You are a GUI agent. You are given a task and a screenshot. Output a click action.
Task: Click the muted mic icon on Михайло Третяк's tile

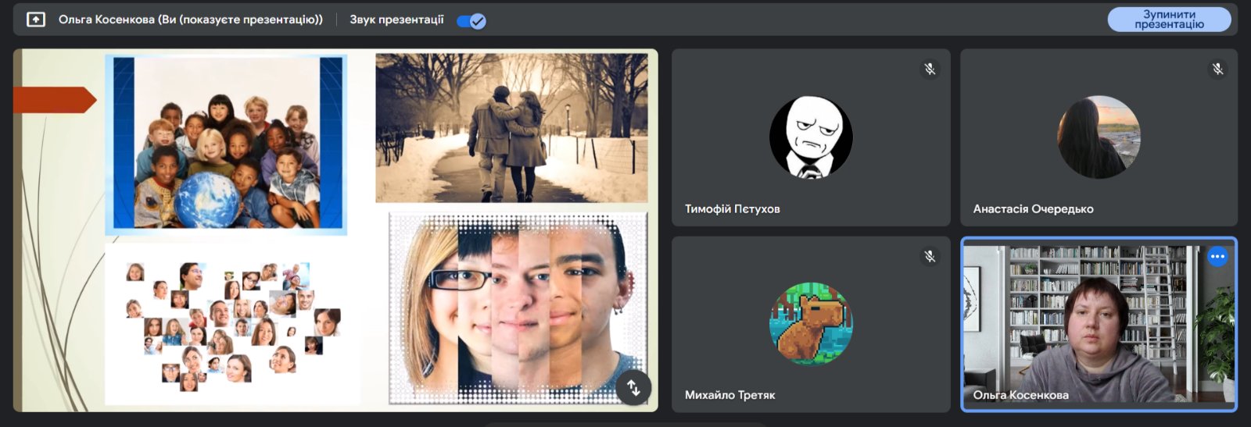[930, 257]
